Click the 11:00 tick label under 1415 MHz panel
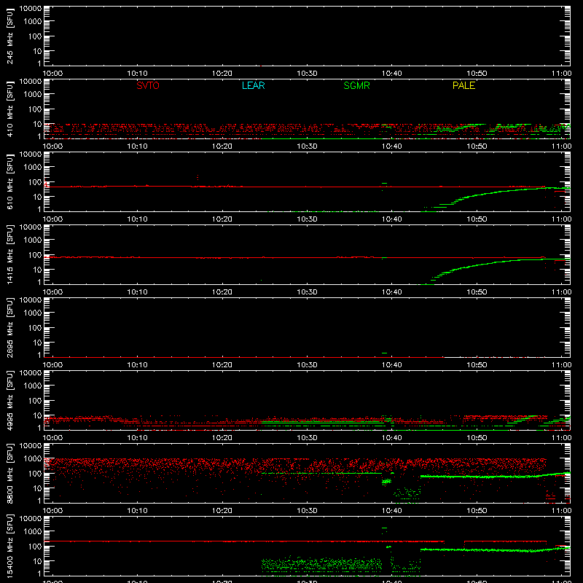 click(x=561, y=292)
